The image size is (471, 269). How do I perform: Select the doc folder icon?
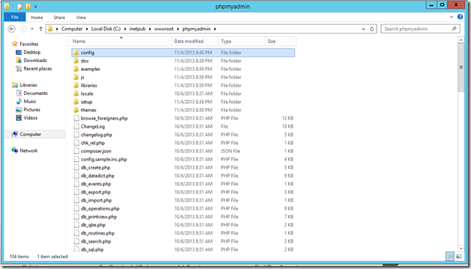coord(76,61)
